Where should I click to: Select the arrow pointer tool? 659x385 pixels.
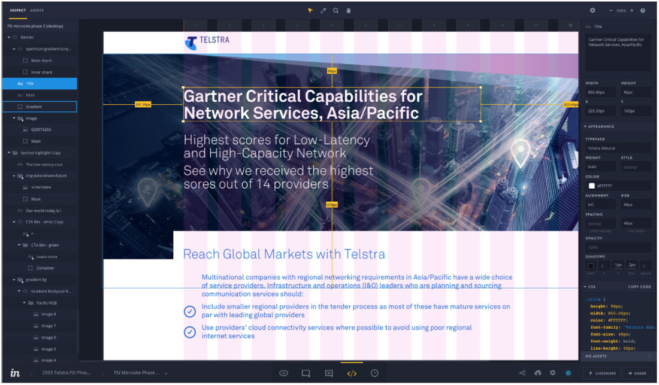310,10
